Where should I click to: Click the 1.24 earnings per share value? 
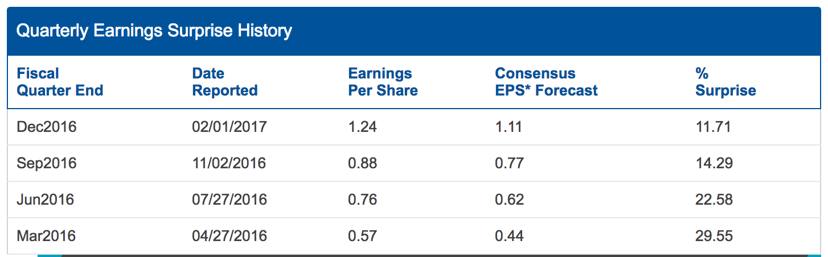click(x=362, y=127)
